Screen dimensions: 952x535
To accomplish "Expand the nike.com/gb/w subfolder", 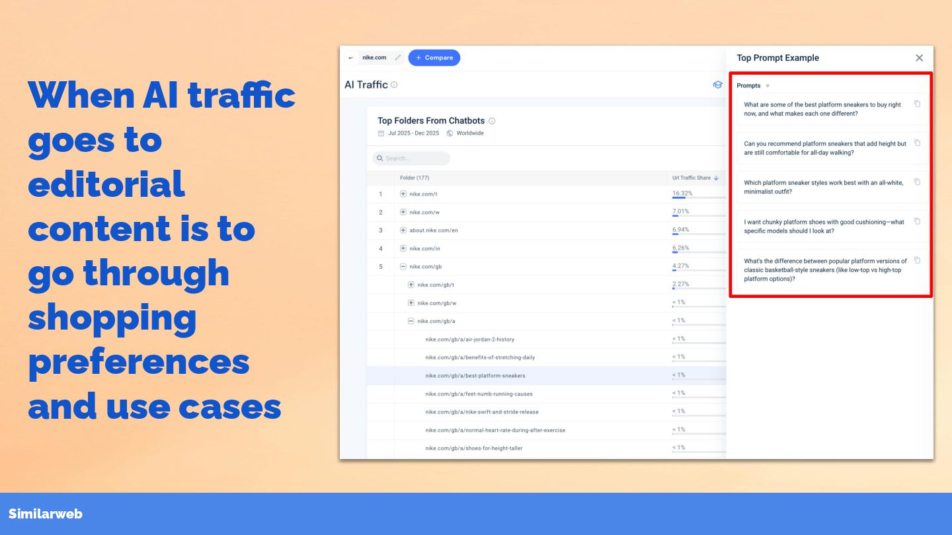I will [x=411, y=303].
